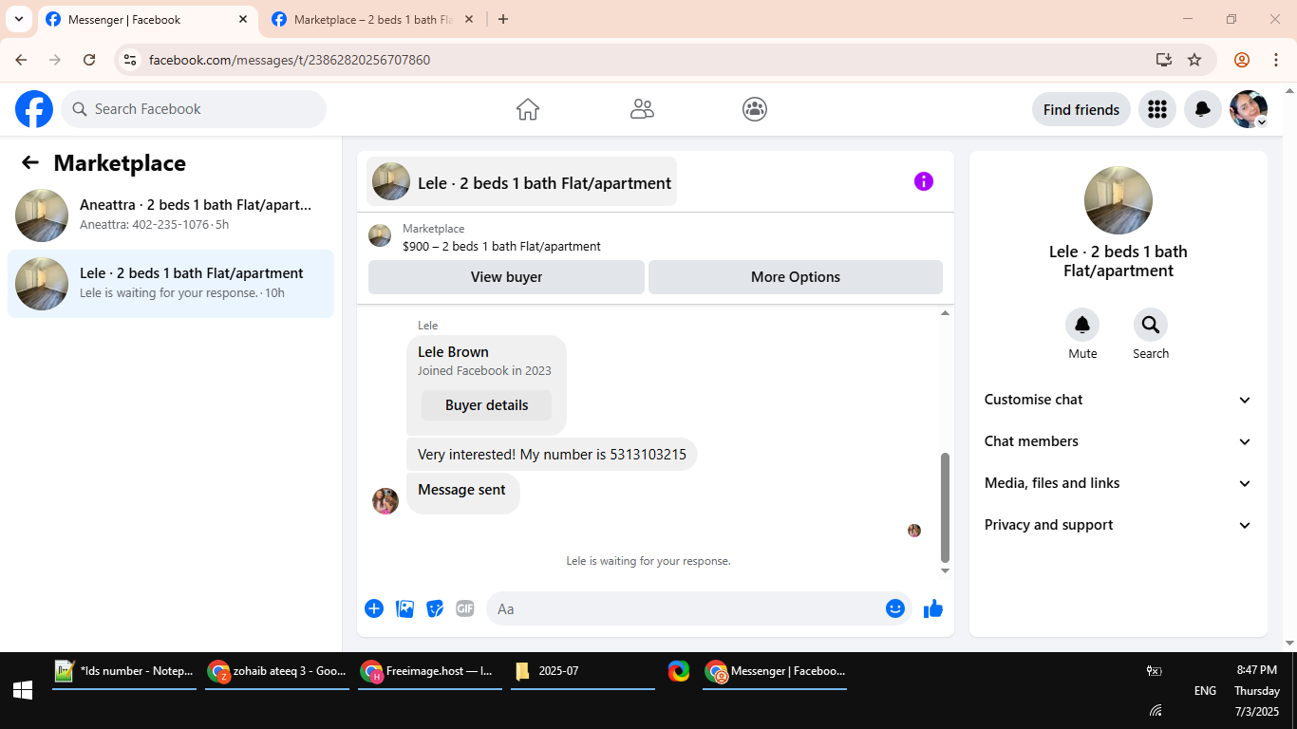1297x729 pixels.
Task: Expand Media, files and links section
Action: click(1118, 483)
